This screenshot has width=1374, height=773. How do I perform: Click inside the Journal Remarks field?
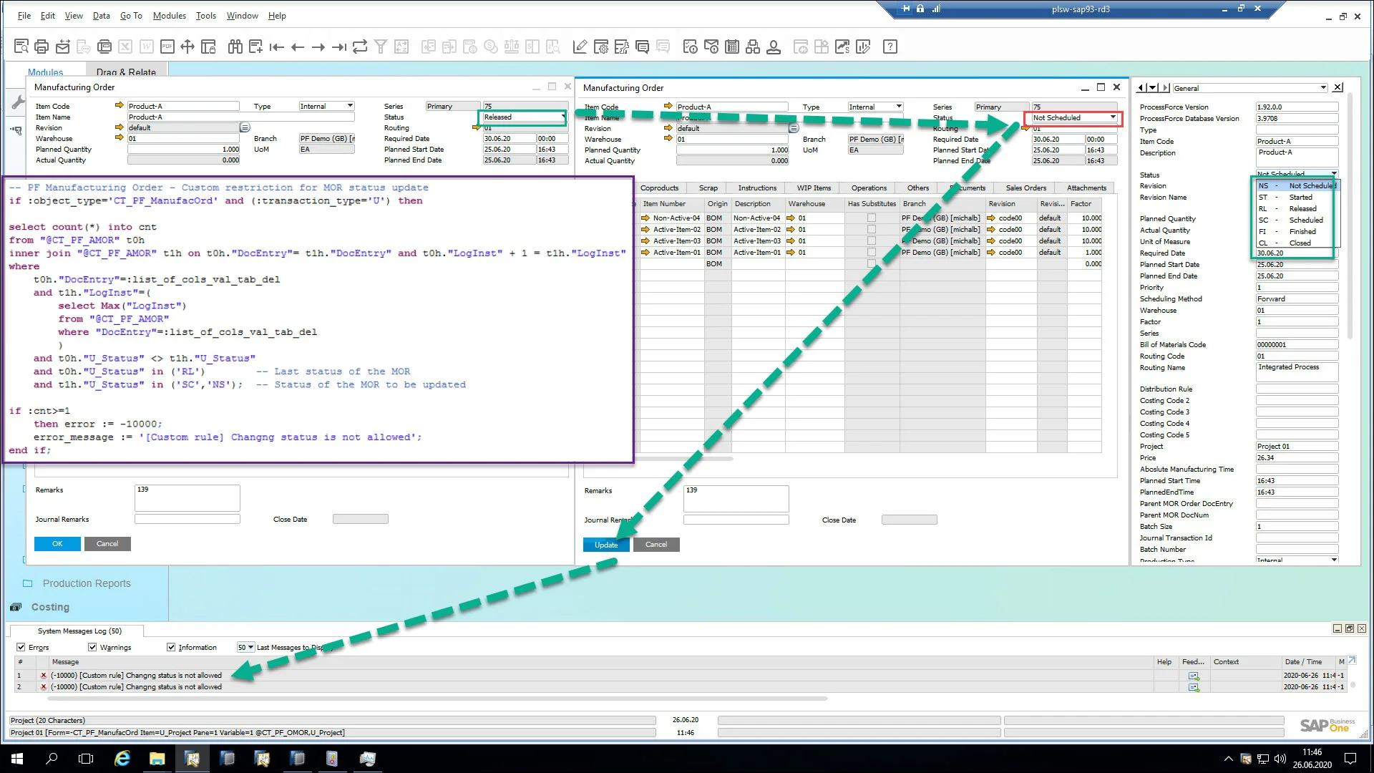point(736,519)
